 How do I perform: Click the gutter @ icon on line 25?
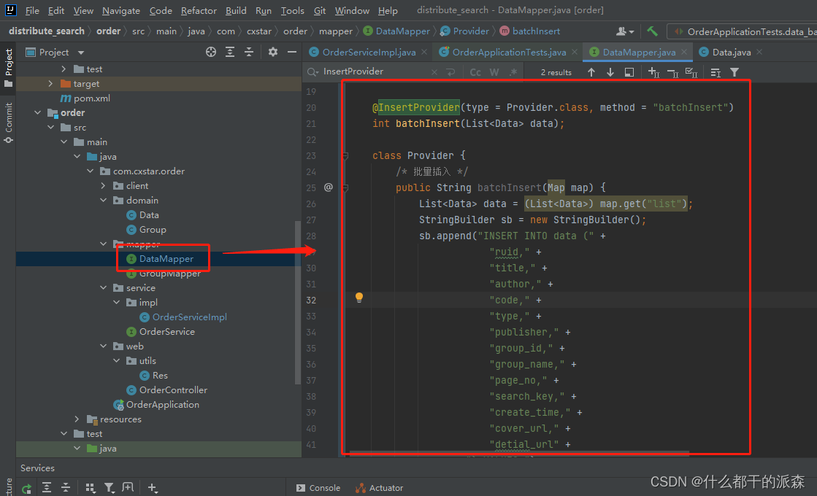329,187
